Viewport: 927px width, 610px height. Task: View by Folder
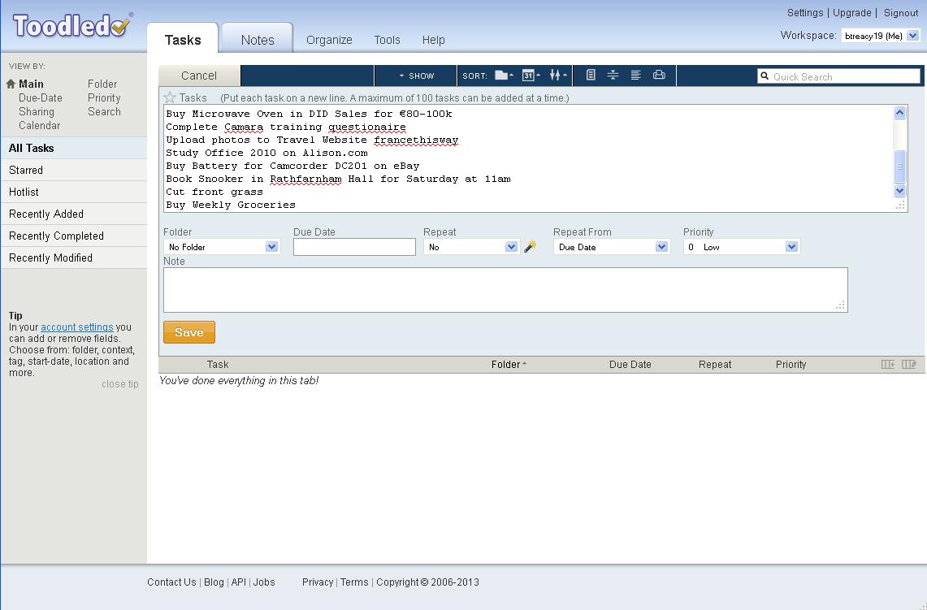click(102, 84)
